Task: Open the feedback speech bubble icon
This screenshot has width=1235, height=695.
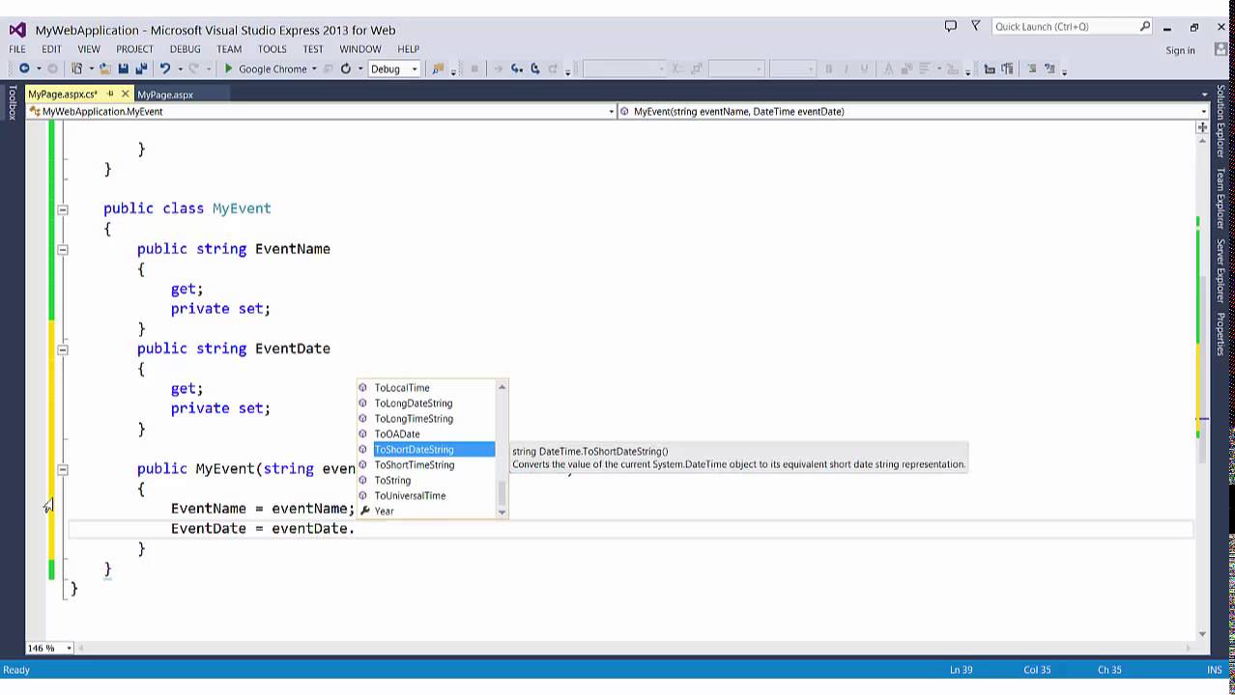Action: click(950, 27)
